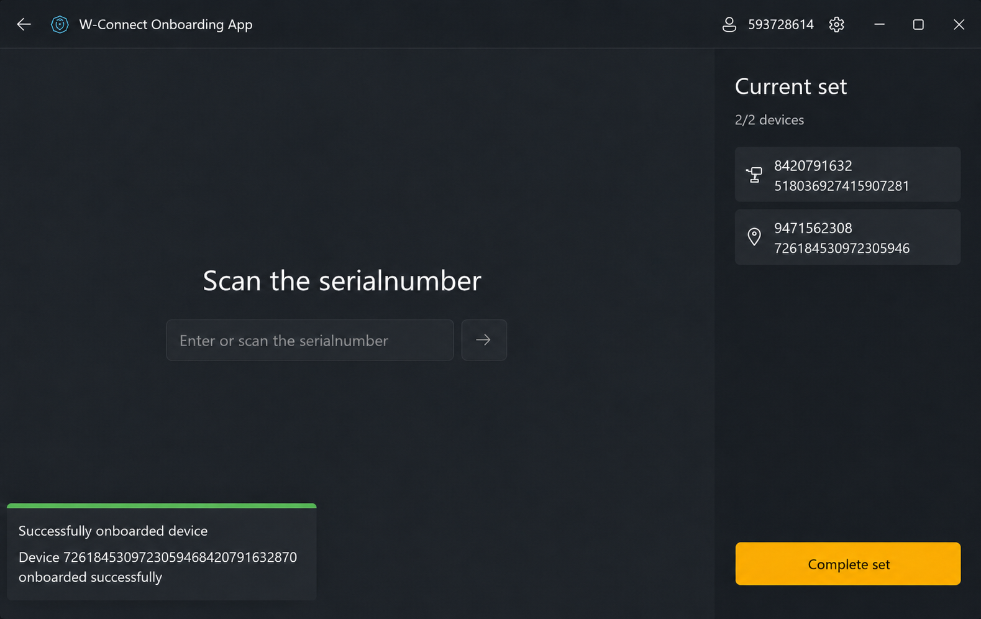
Task: Click the W-Connect Onboarding App title
Action: (166, 24)
